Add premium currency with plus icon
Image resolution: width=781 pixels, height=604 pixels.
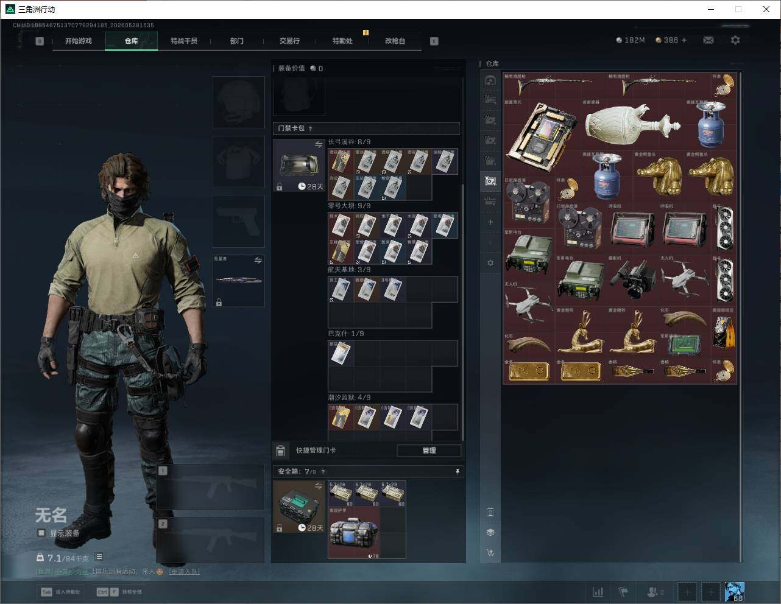point(684,40)
